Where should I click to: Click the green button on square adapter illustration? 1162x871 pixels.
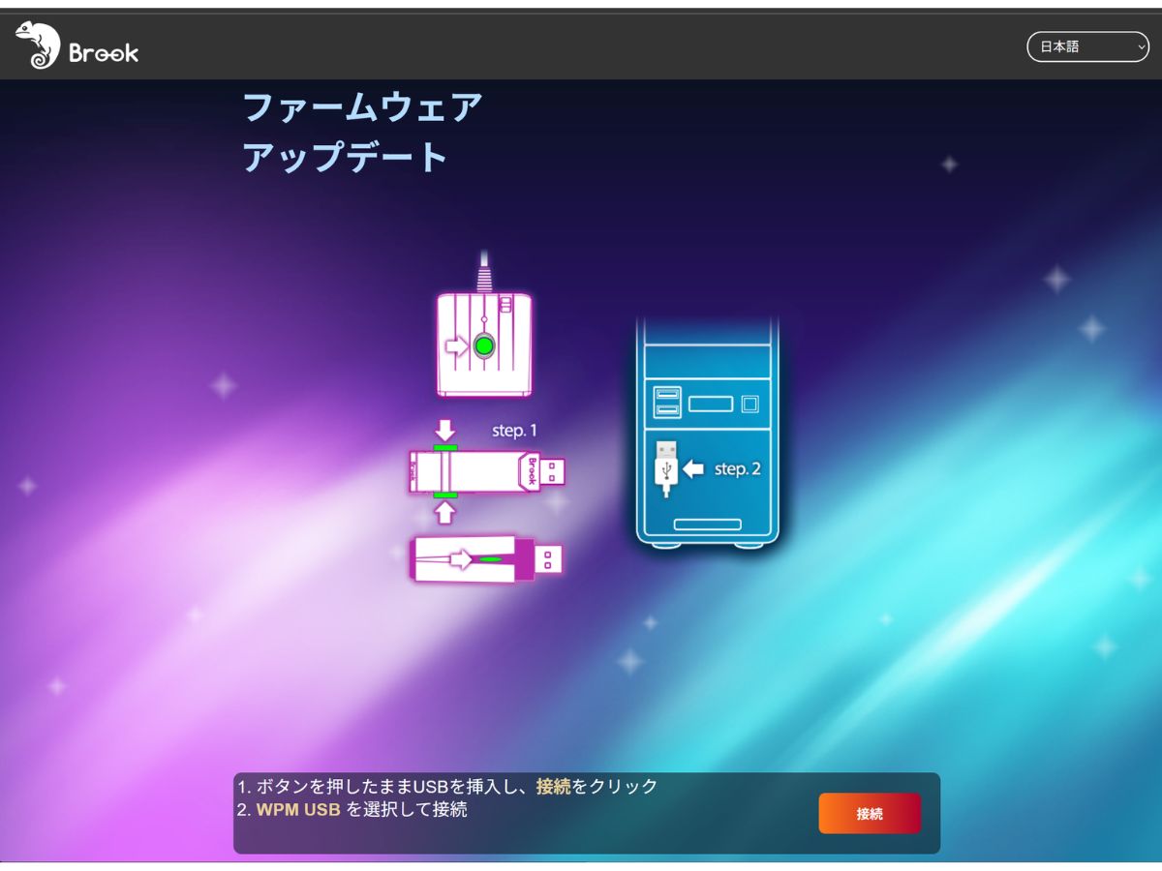point(484,345)
